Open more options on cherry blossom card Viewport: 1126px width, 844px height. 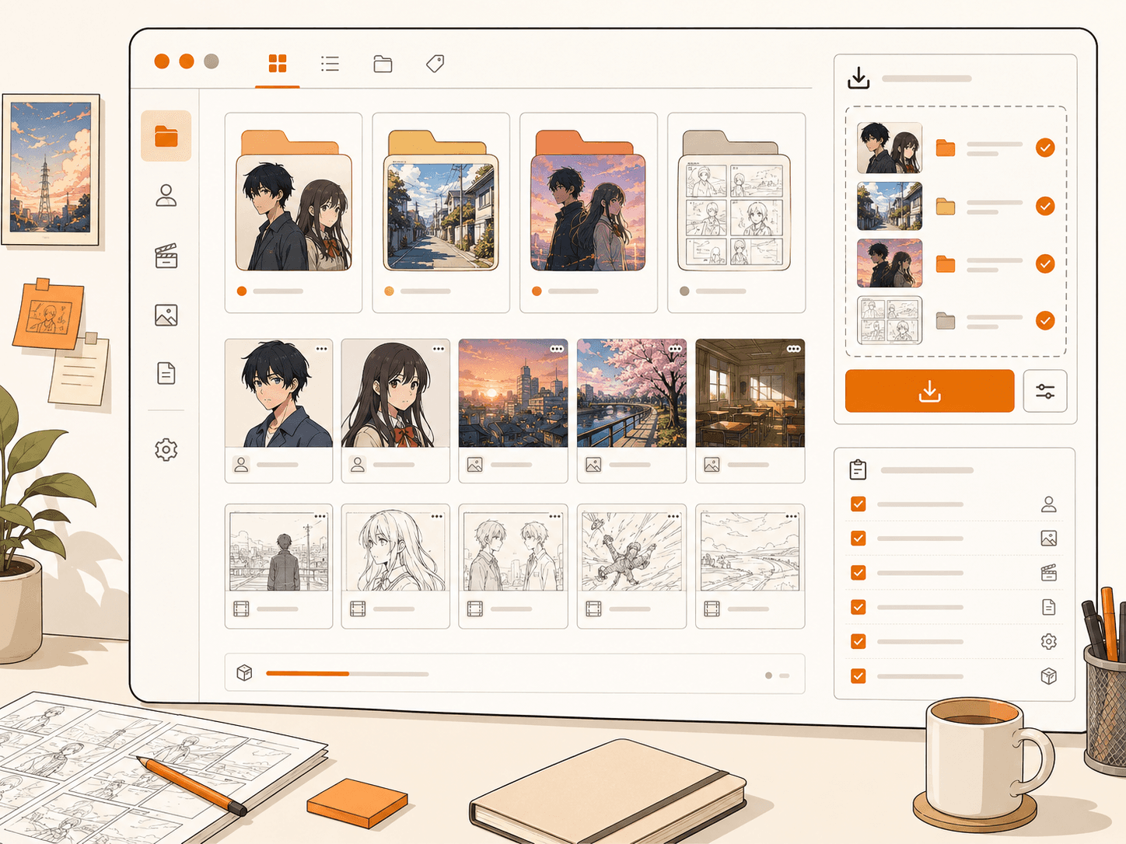click(x=675, y=349)
